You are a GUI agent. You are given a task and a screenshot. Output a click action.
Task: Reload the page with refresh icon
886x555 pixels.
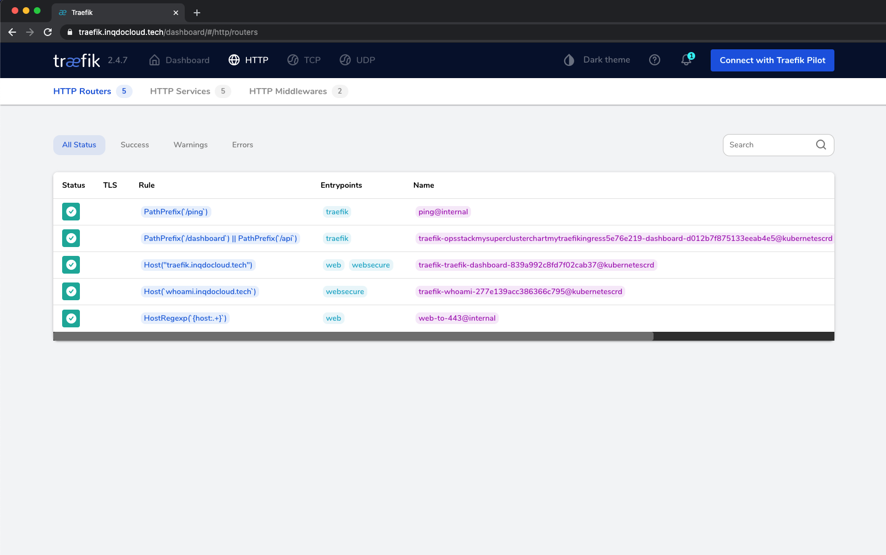tap(48, 32)
